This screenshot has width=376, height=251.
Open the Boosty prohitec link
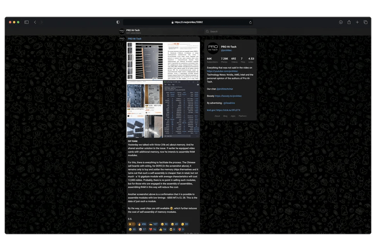click(x=230, y=96)
